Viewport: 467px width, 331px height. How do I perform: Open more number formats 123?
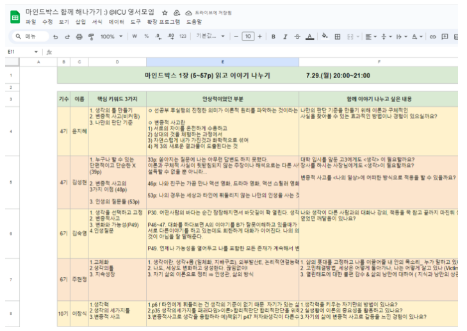(x=183, y=36)
